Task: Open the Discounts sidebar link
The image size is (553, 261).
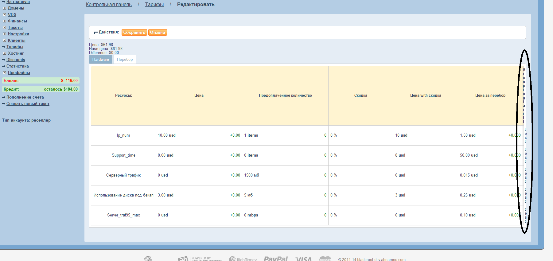Action: click(x=16, y=60)
